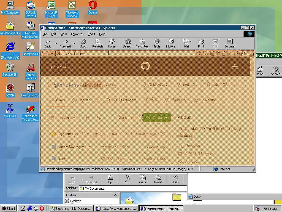
Task: Open My Computer desktop icon
Action: pyautogui.click(x=10, y=7)
